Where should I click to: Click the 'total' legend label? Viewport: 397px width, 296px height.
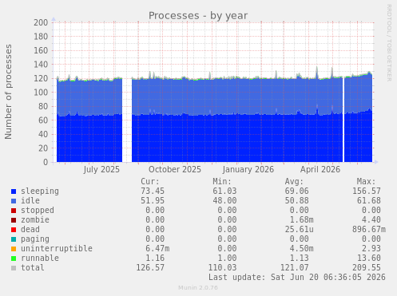tap(33, 267)
